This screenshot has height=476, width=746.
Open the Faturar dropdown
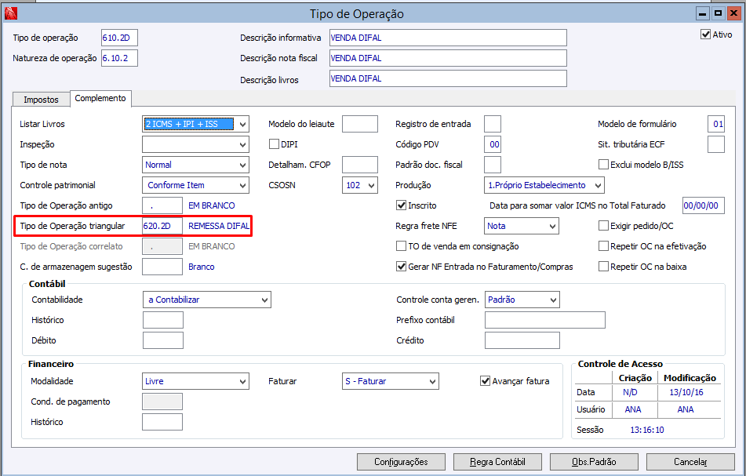coord(431,381)
